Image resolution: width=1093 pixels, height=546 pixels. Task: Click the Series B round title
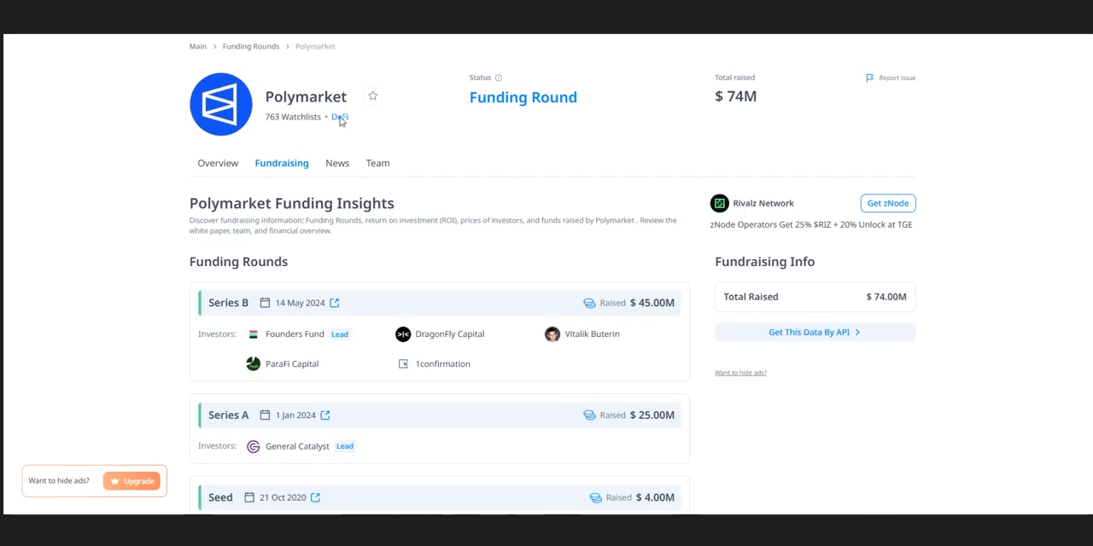coord(228,303)
